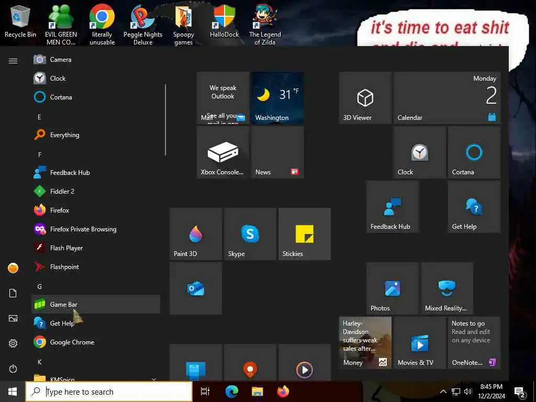The image size is (536, 402).
Task: Click the Windows Start button
Action: (13, 392)
